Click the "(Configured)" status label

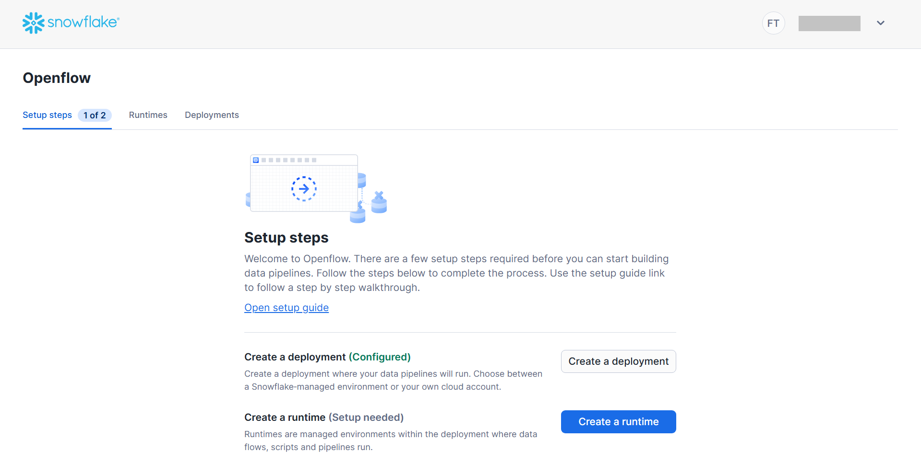(x=379, y=357)
